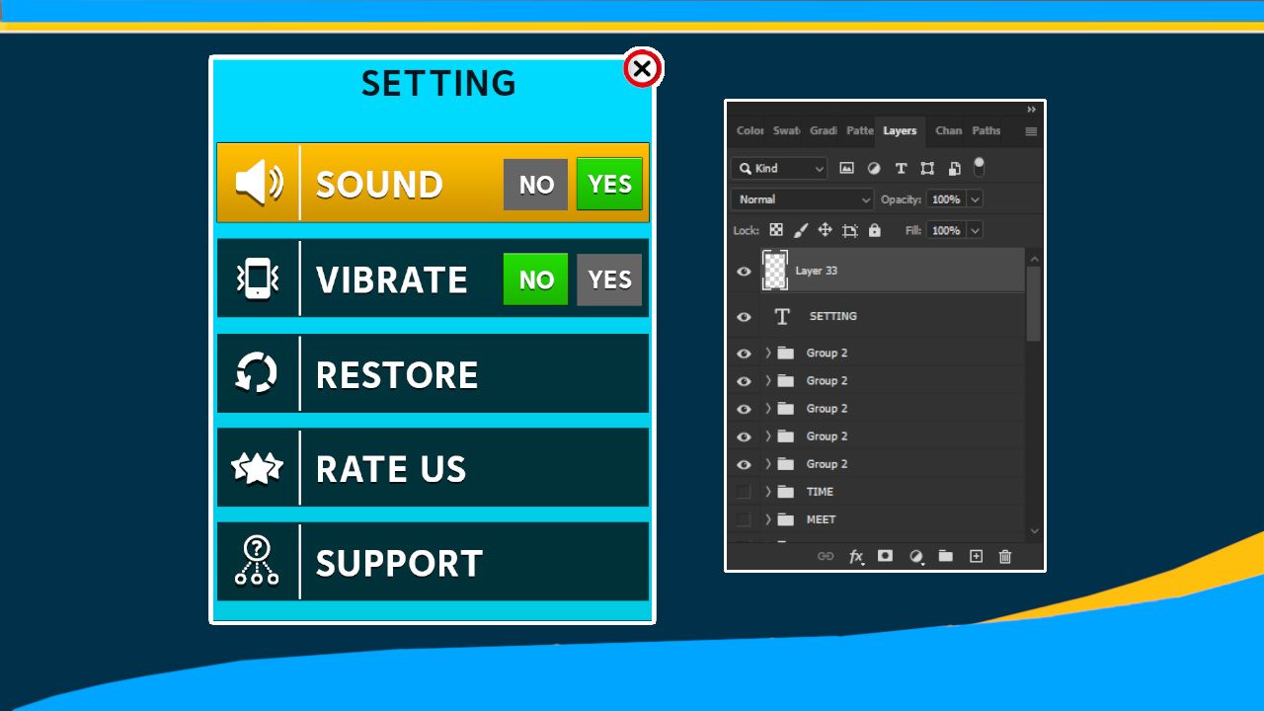Open the Normal blend mode dropdown
1264x711 pixels.
click(x=802, y=199)
